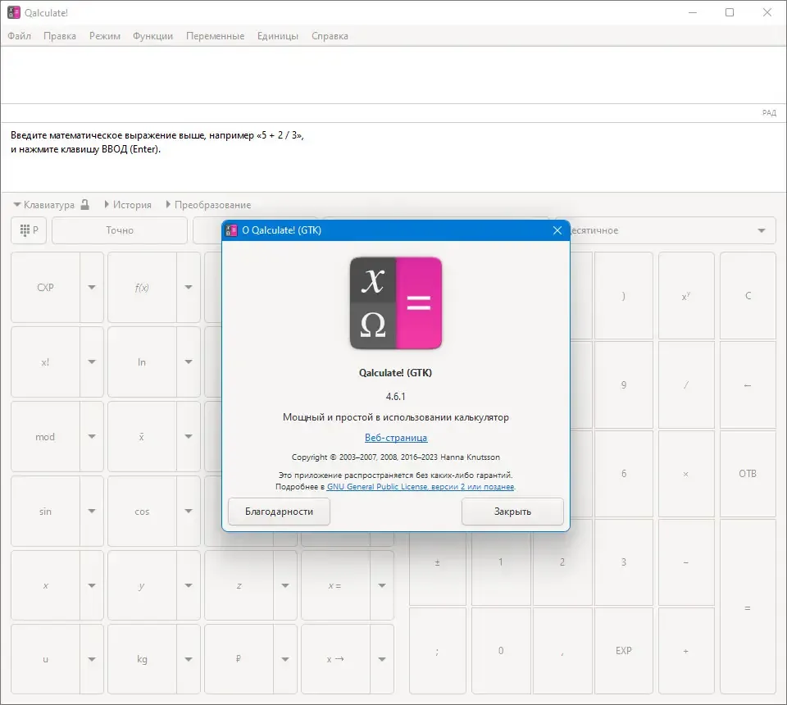
Task: Click the keypad grid icon button labeled P
Action: (29, 230)
